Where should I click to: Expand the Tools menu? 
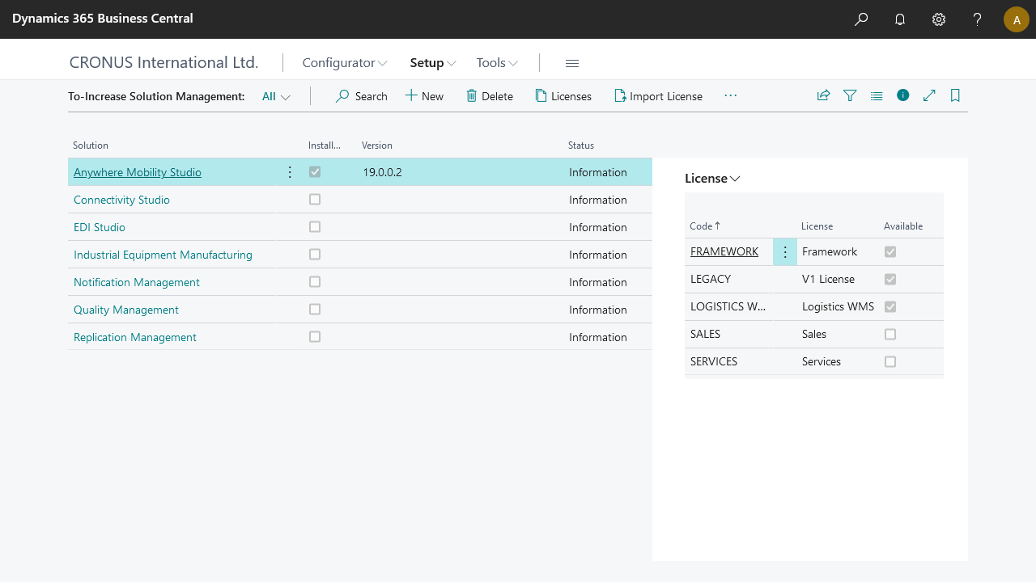click(x=497, y=63)
